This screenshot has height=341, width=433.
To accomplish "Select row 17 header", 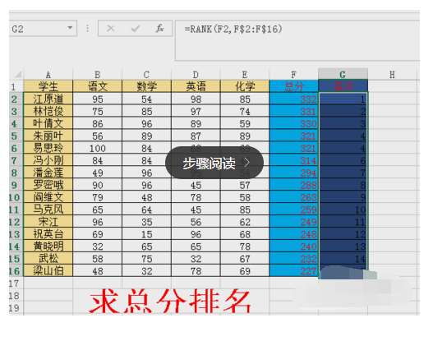I will click(14, 283).
